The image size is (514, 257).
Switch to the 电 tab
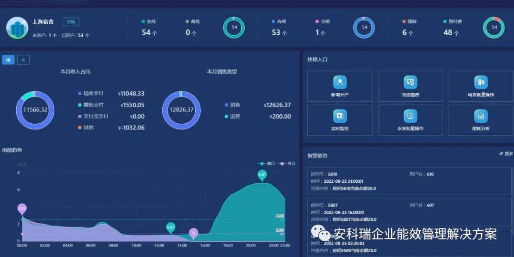click(x=8, y=60)
